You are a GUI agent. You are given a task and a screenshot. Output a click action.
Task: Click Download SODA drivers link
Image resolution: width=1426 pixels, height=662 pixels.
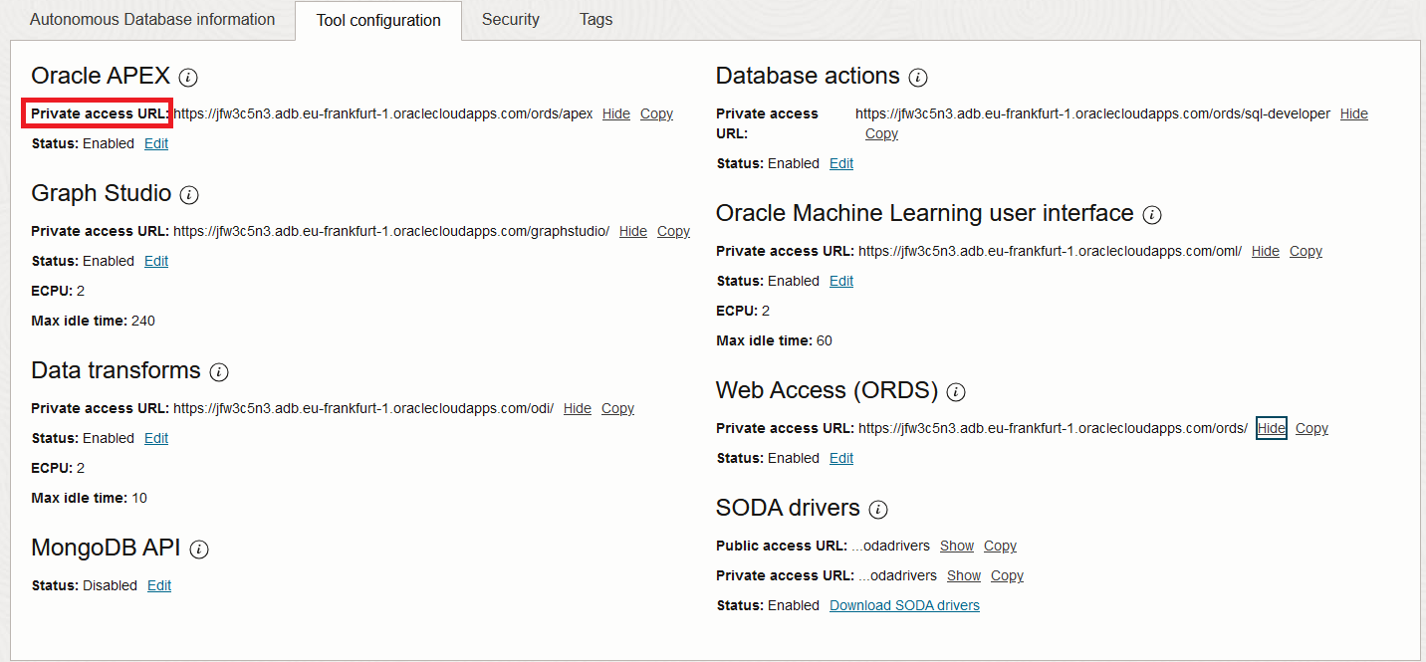tap(904, 605)
